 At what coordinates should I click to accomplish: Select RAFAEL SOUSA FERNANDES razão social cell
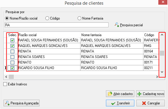click(x=49, y=40)
